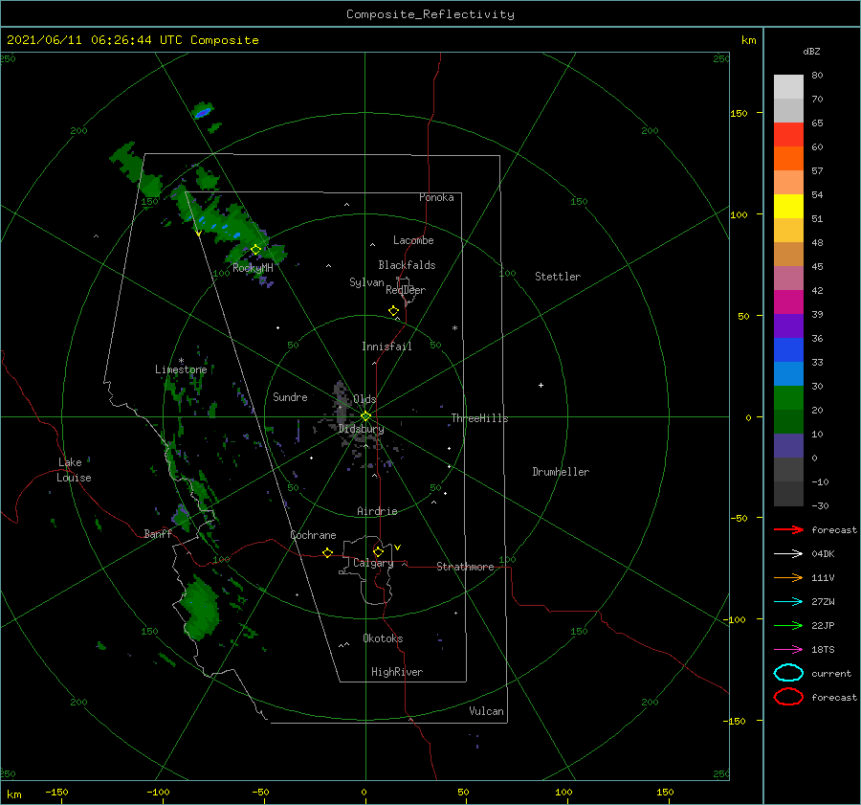Click the Blackfalds town label

(407, 265)
